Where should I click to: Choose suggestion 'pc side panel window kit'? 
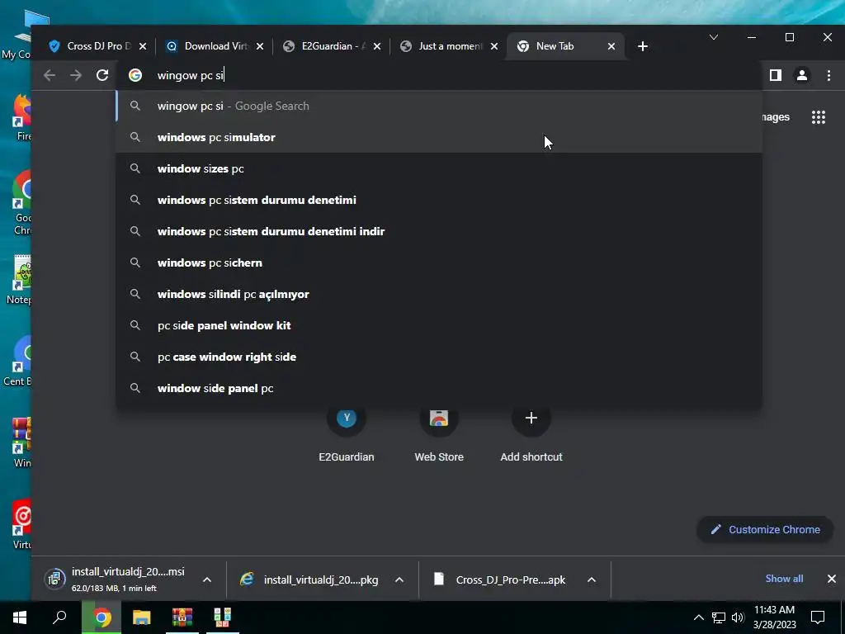click(439, 325)
